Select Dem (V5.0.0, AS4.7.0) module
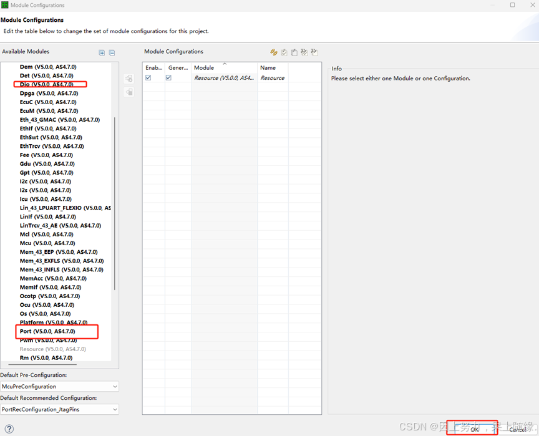Image resolution: width=539 pixels, height=436 pixels. point(48,67)
